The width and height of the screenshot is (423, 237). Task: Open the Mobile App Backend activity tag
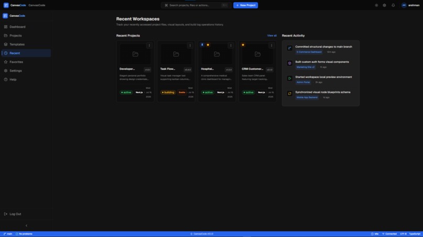coord(307,97)
